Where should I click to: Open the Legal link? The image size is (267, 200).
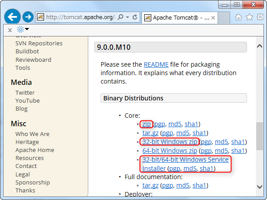click(23, 174)
